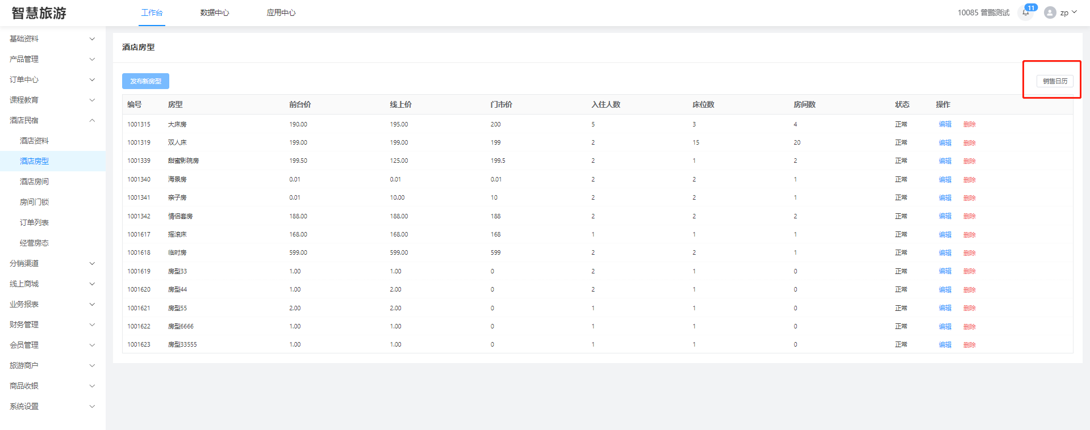This screenshot has height=430, width=1090.
Task: Switch to the 数据中心 tab
Action: [215, 12]
